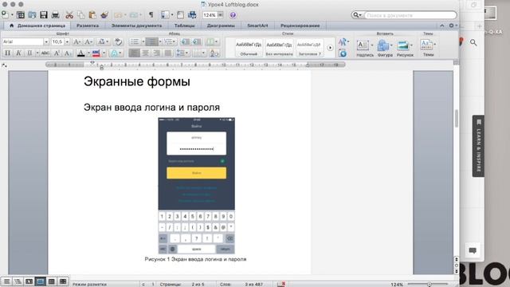The image size is (510, 287).
Task: Click the increase font size icon
Action: (x=76, y=41)
